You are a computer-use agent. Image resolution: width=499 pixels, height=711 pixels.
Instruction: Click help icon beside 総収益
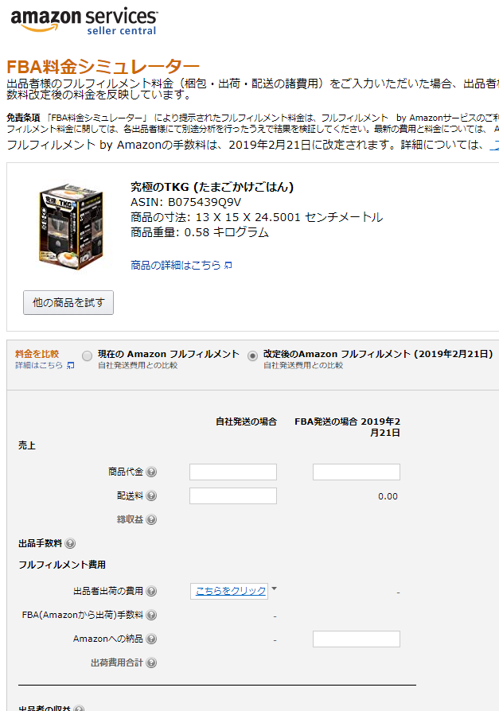coord(151,519)
